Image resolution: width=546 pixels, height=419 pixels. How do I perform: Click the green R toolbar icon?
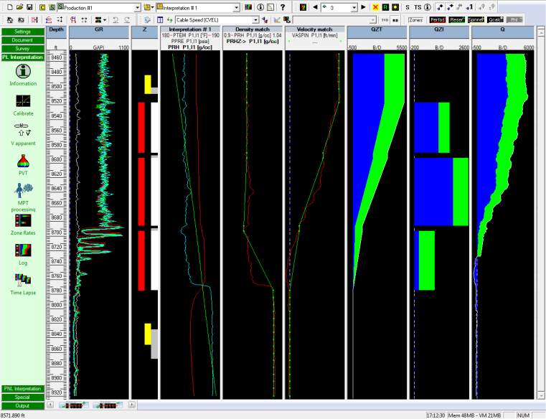[385, 7]
